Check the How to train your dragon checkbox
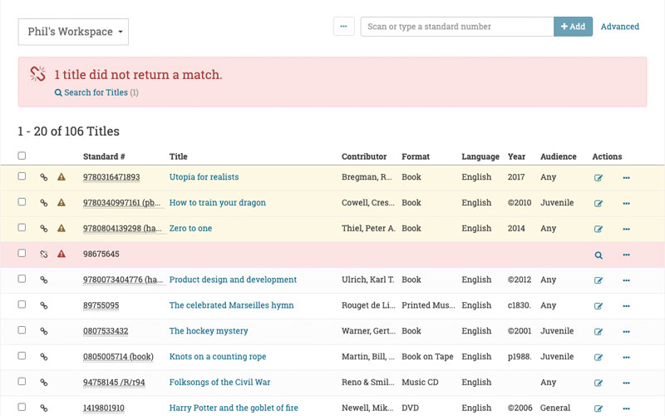The image size is (665, 416). (x=22, y=201)
